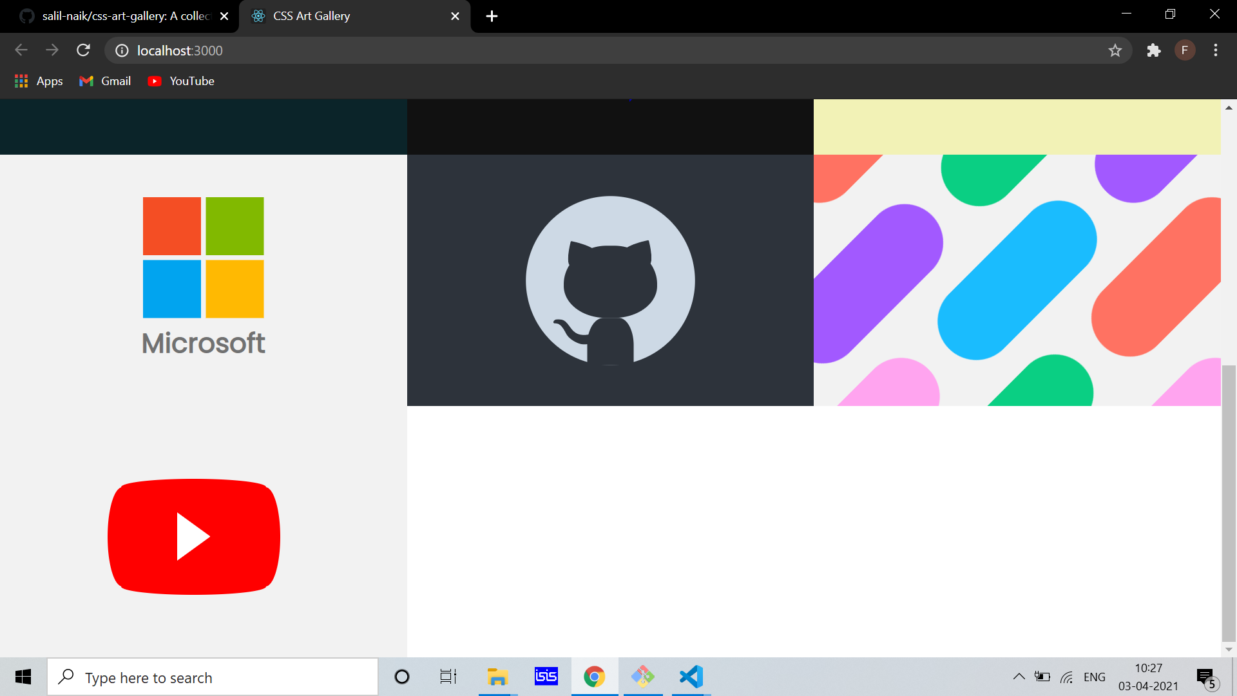Open the Chrome profile avatar F
This screenshot has height=696, width=1237.
point(1185,50)
